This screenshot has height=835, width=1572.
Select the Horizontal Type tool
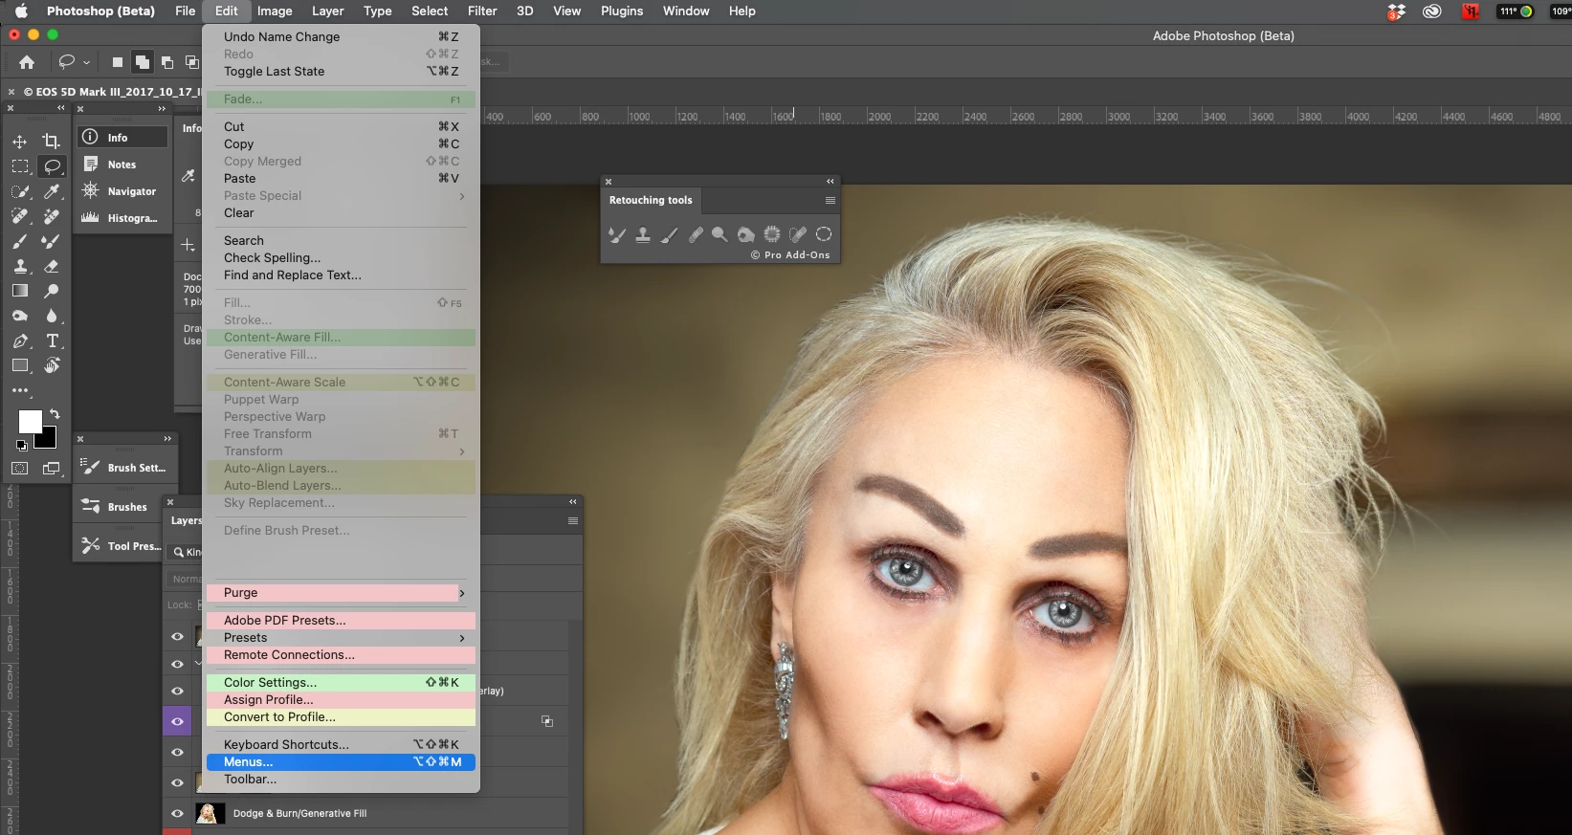pyautogui.click(x=52, y=341)
